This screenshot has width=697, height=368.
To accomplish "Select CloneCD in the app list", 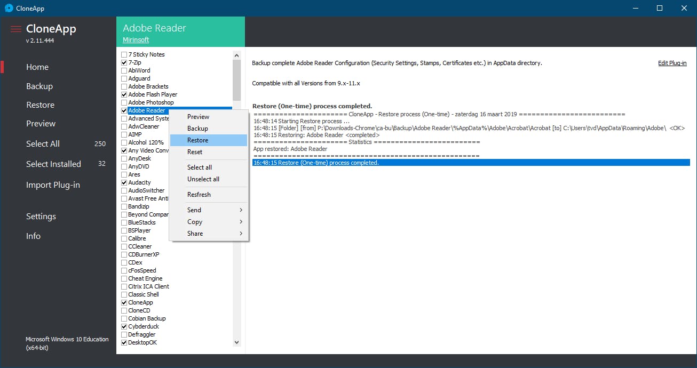I will pyautogui.click(x=139, y=310).
